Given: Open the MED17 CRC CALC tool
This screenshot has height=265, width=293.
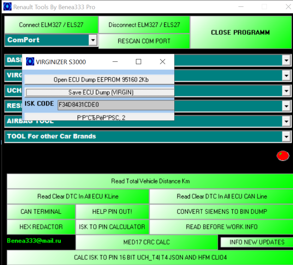Looking at the screenshot, I should tap(147, 242).
